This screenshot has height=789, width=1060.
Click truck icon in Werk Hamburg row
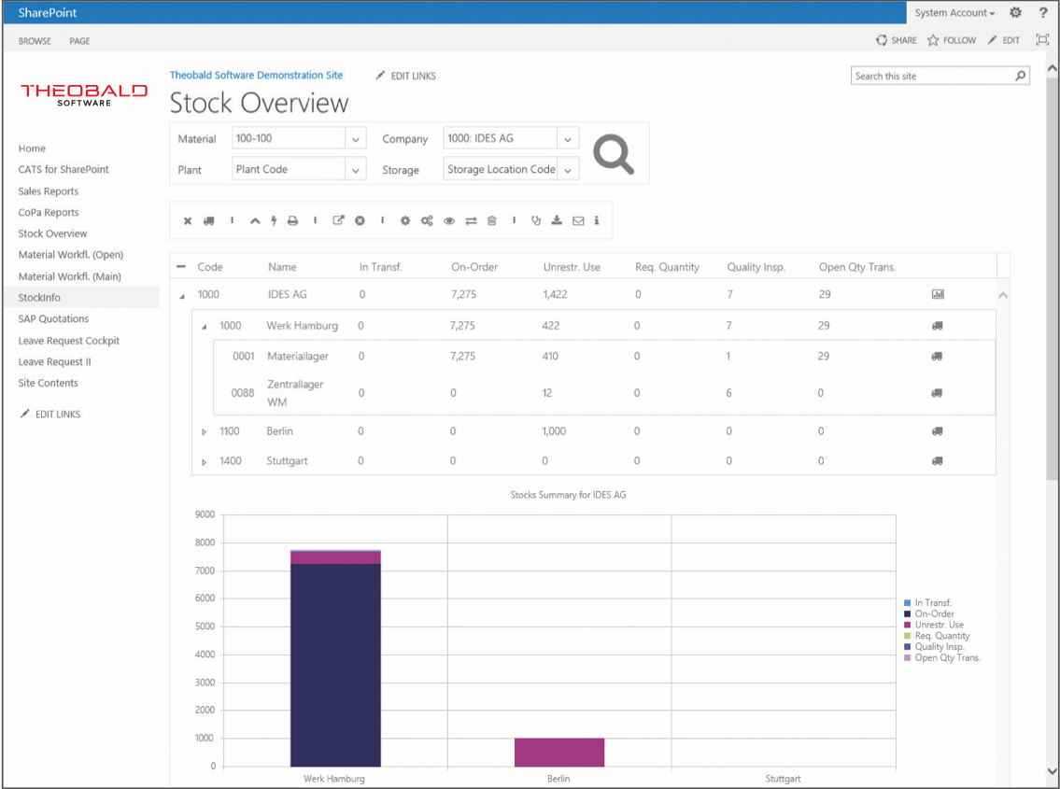pyautogui.click(x=937, y=325)
